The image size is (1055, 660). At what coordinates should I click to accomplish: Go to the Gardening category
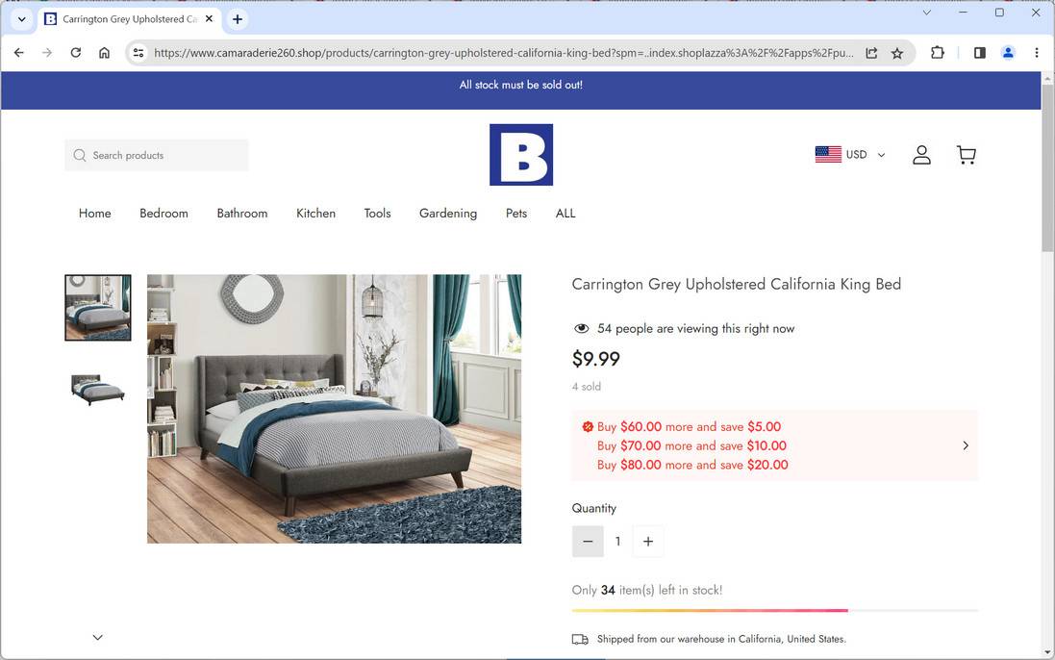[448, 214]
